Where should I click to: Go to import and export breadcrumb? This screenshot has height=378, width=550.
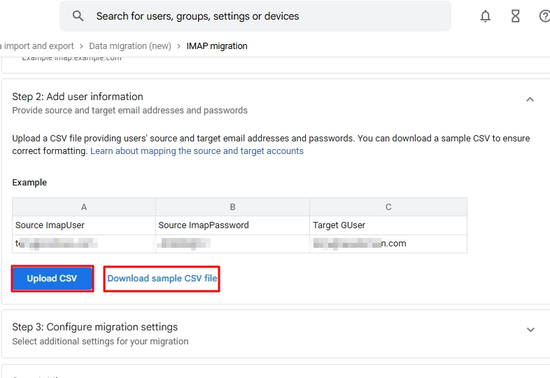[37, 46]
